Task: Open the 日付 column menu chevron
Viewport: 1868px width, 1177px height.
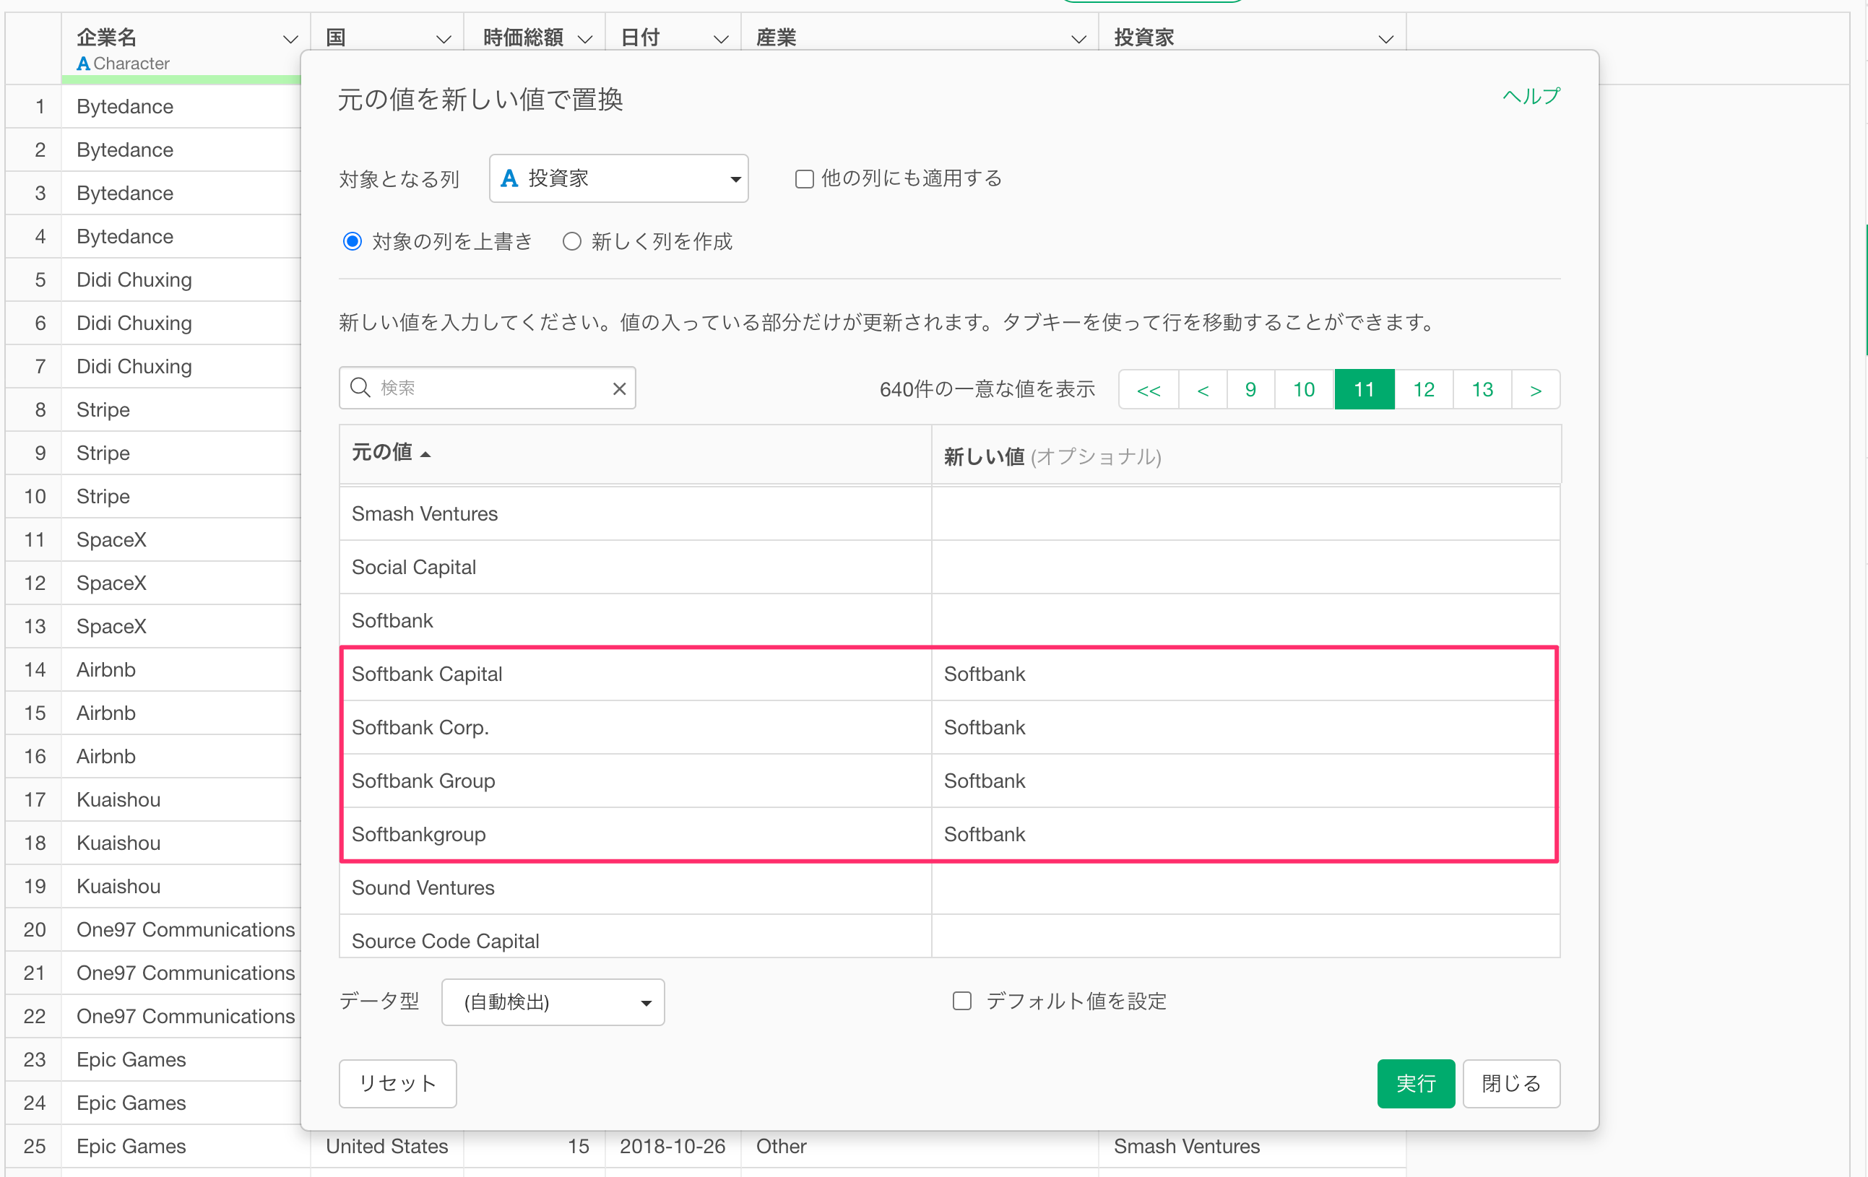Action: click(x=721, y=39)
